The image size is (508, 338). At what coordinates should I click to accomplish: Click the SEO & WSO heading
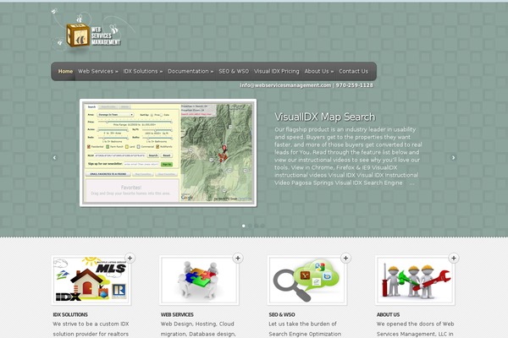(x=282, y=314)
